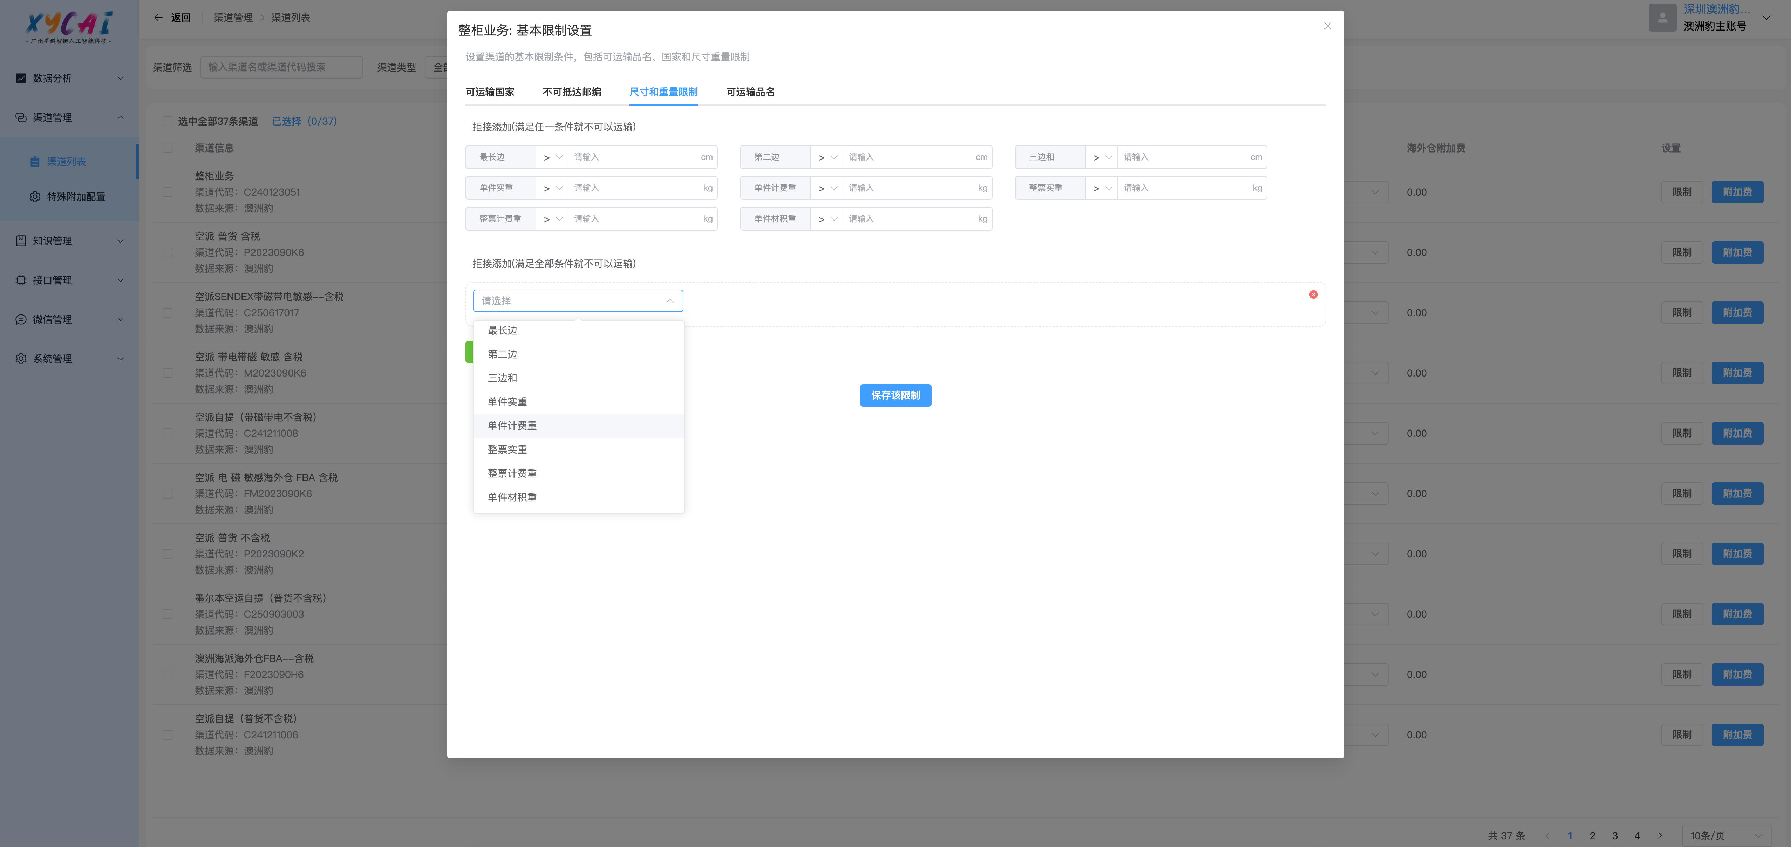Select checkbox for 空派 普货 含税 row

coord(168,252)
